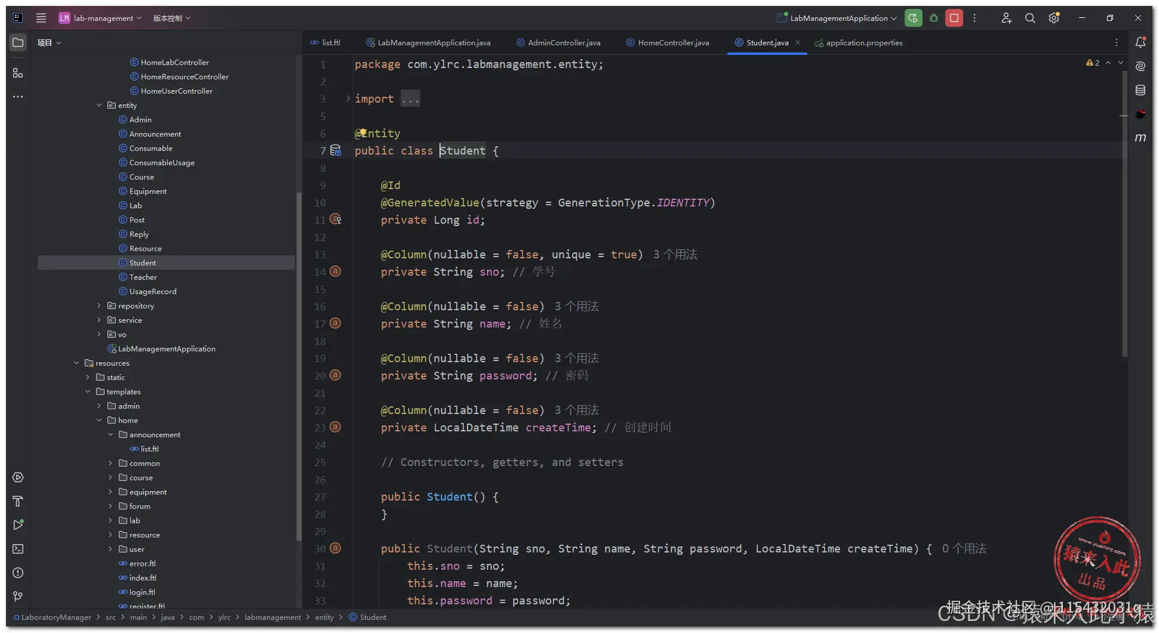Image resolution: width=1159 pixels, height=633 pixels.
Task: Go to previous highlighted problem arrow
Action: coord(1108,63)
